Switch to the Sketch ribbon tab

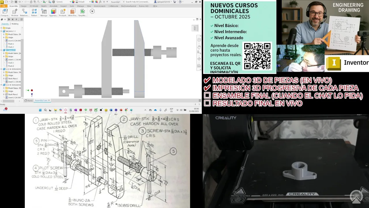(x=44, y=6)
